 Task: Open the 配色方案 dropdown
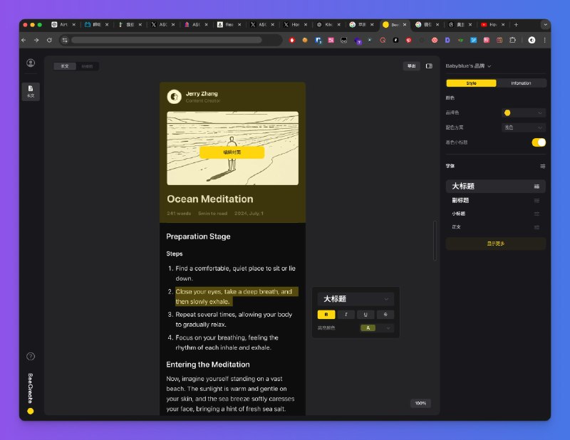click(x=524, y=127)
